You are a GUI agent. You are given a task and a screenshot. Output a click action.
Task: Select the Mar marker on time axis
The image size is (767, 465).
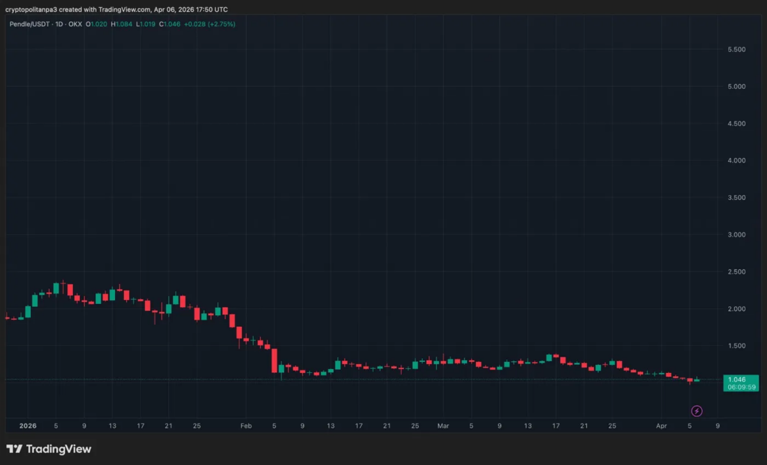[443, 425]
